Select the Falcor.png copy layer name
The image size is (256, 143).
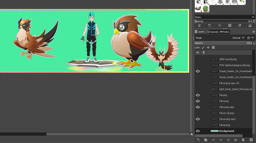[227, 119]
